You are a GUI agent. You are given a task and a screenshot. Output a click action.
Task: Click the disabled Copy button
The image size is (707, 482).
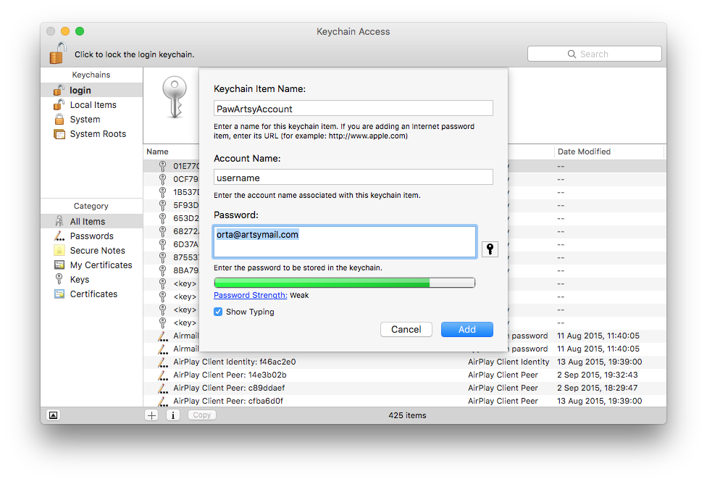(201, 415)
